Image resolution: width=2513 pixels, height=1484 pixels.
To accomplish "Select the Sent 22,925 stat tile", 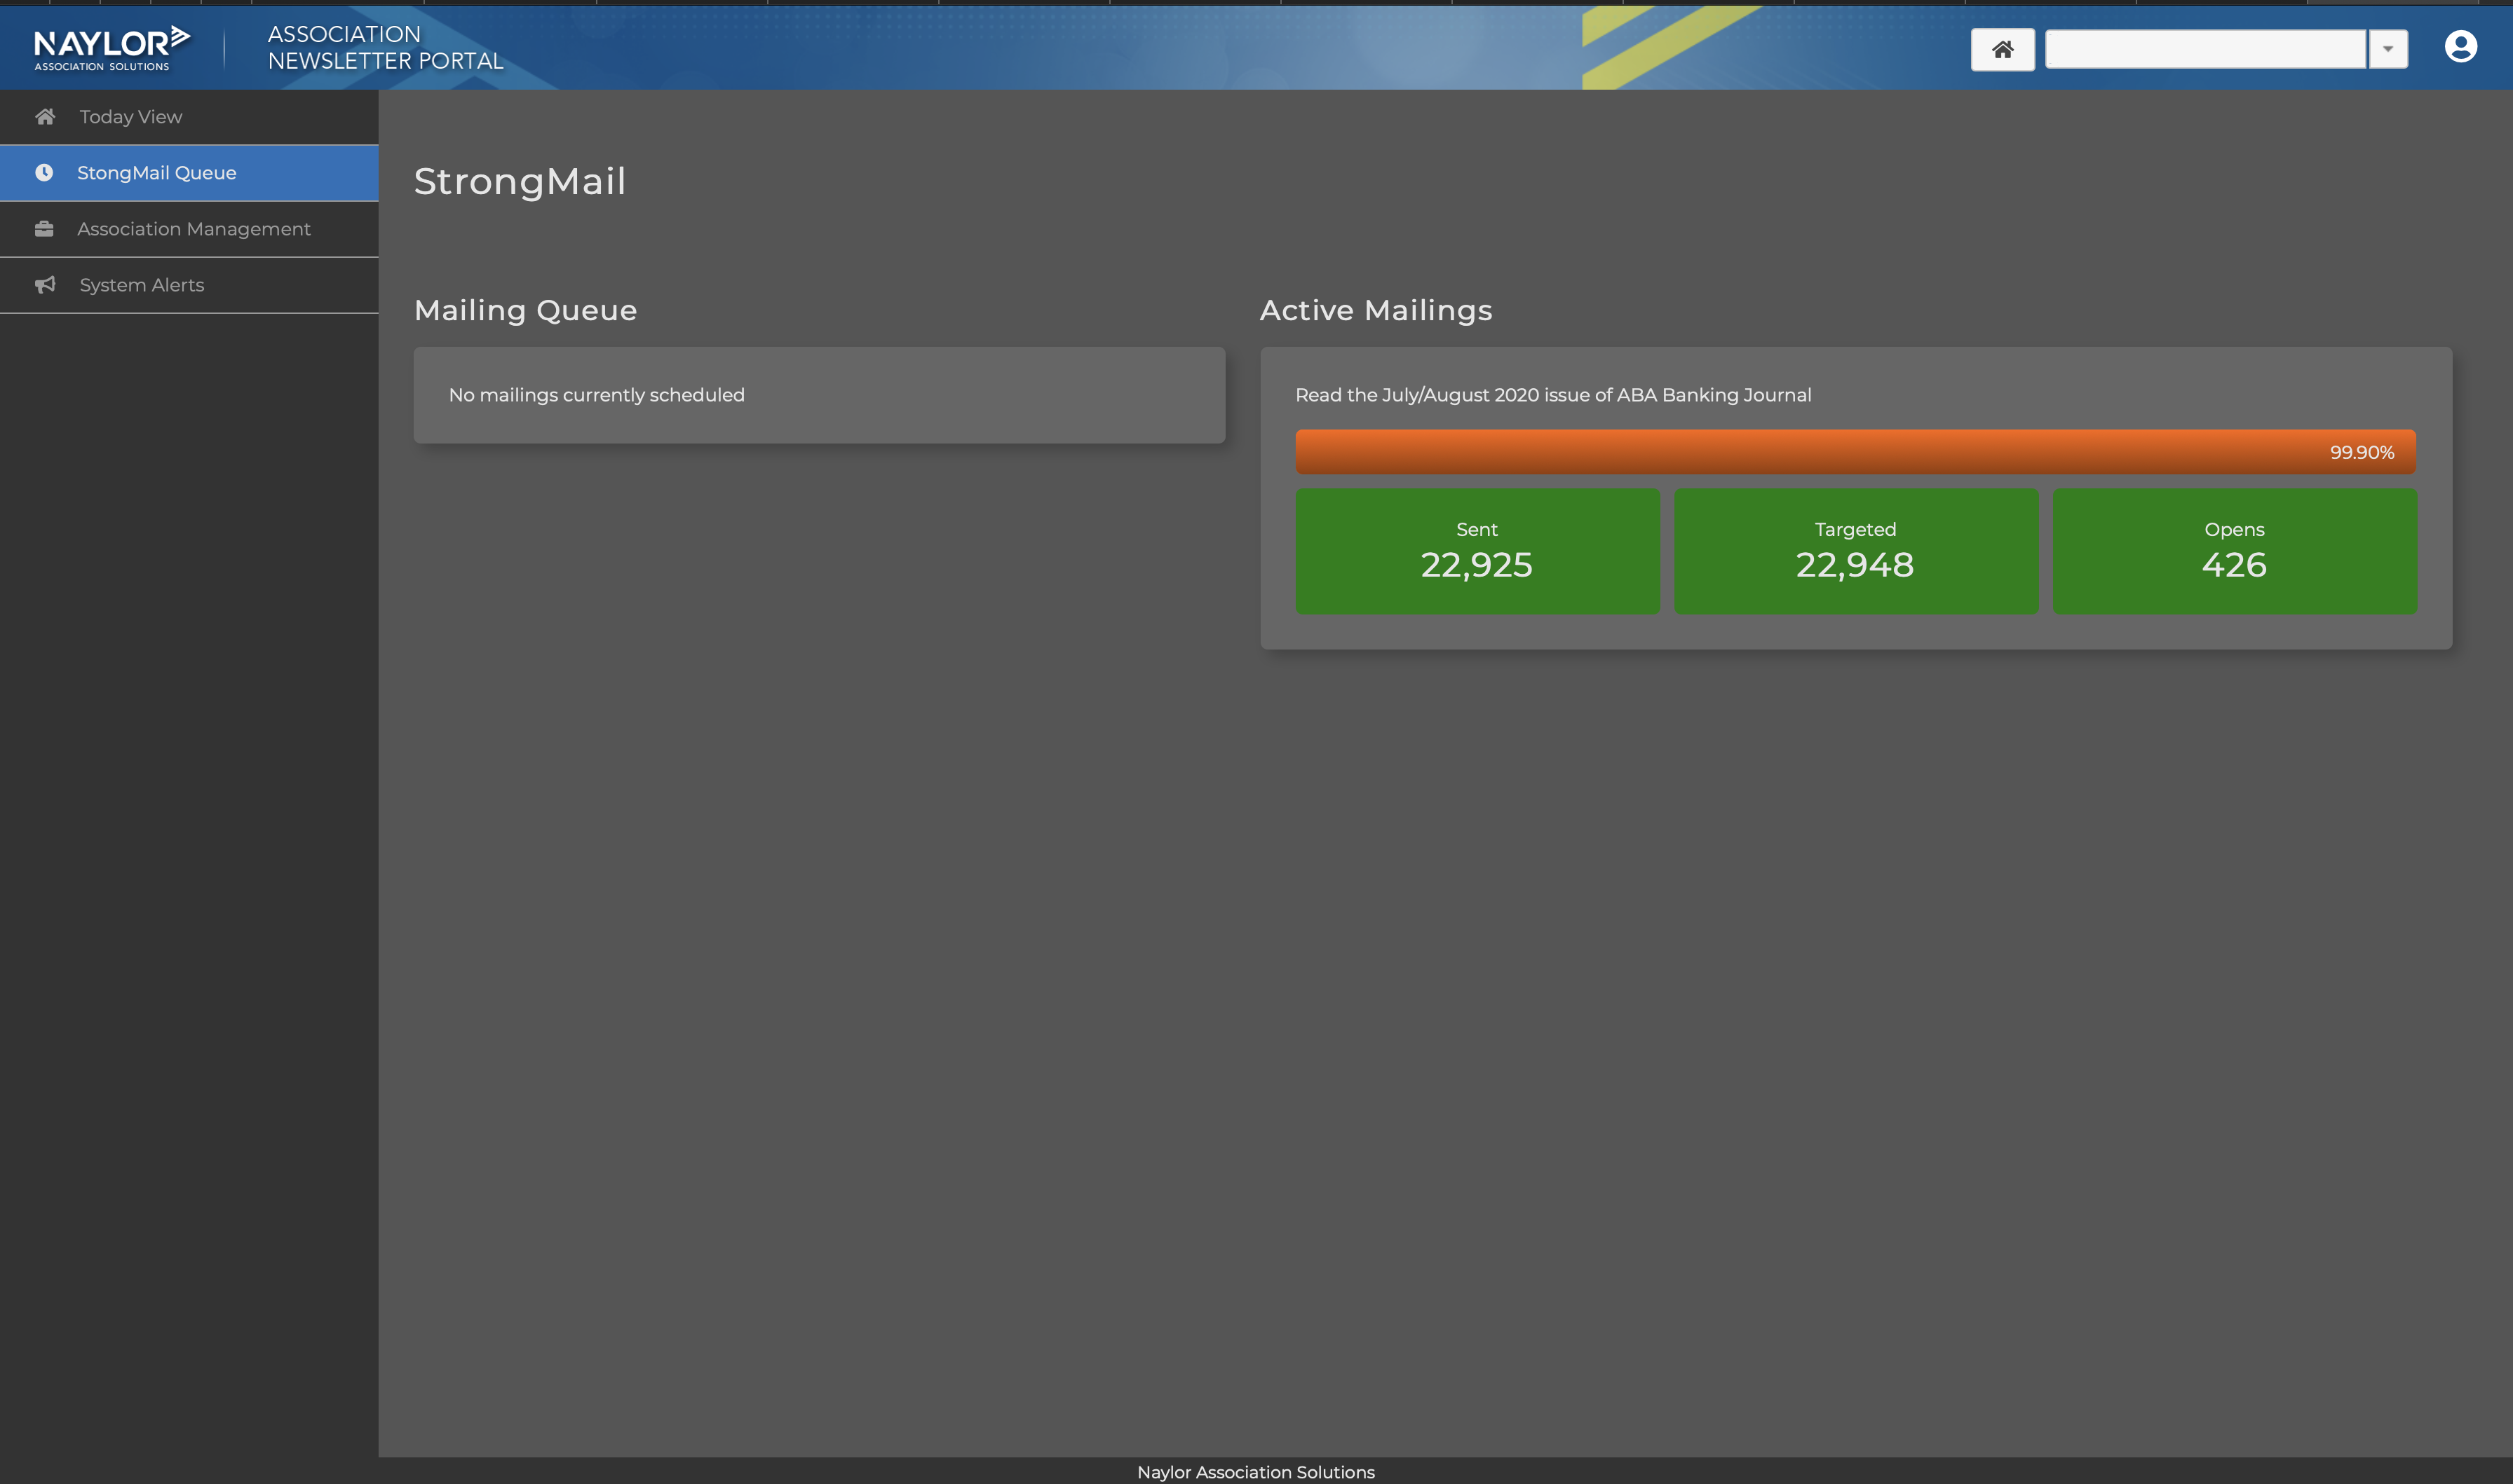I will pos(1477,551).
